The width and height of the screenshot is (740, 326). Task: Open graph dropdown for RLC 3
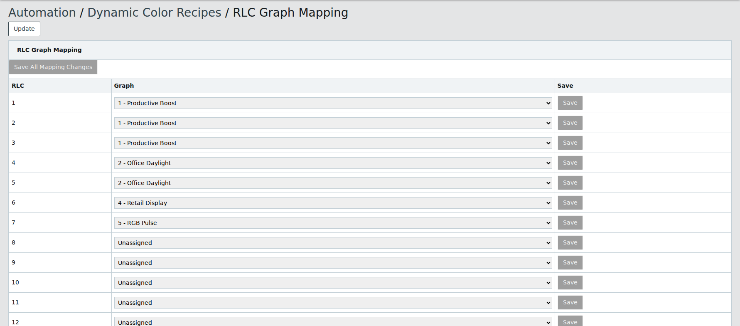[333, 143]
